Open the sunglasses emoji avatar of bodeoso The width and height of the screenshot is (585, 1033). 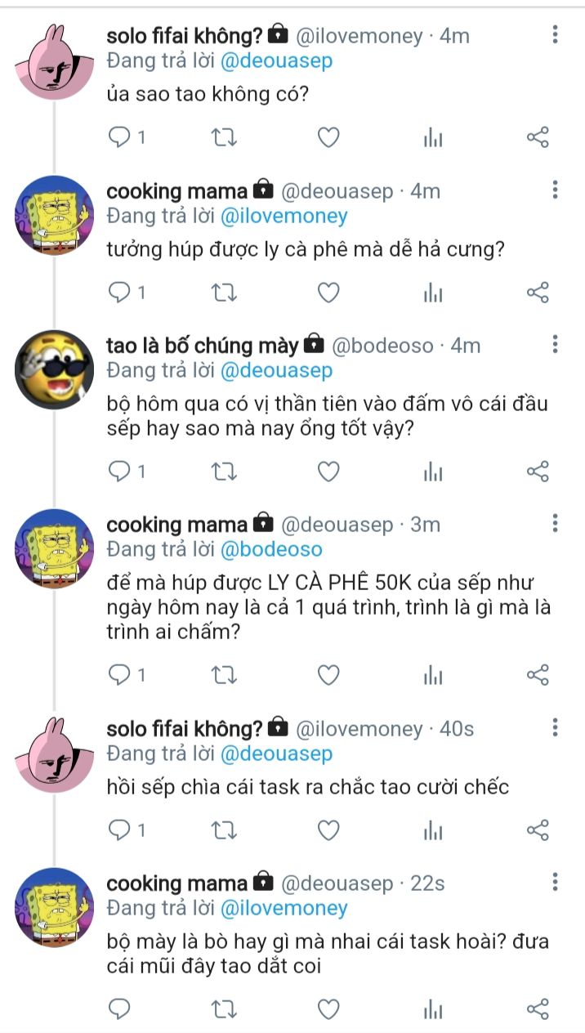pos(55,369)
